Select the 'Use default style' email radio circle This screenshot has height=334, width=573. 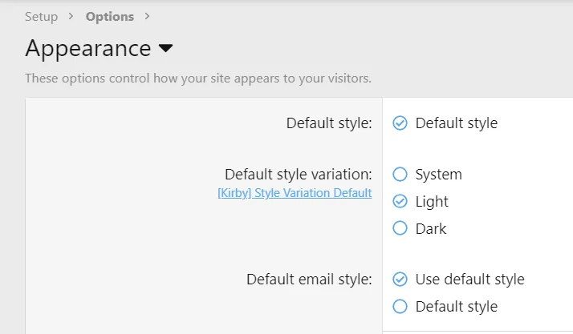tap(400, 280)
